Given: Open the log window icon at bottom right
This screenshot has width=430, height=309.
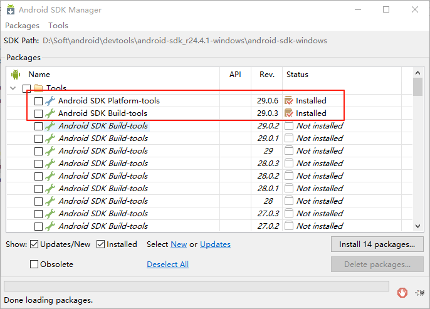Looking at the screenshot, I should (x=420, y=293).
